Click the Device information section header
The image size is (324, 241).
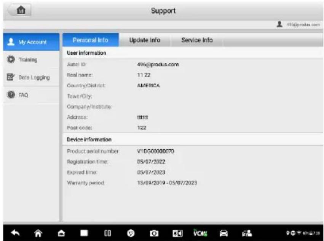89,140
